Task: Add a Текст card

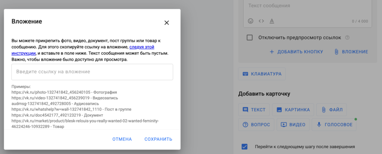Action: [254, 109]
